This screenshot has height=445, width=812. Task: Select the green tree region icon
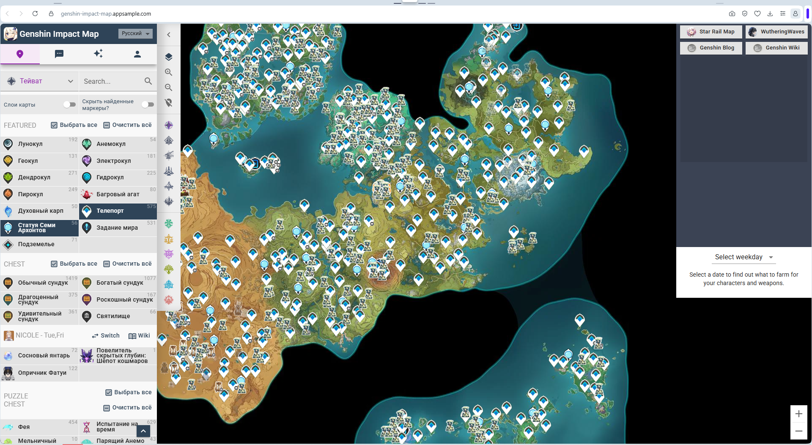169,269
